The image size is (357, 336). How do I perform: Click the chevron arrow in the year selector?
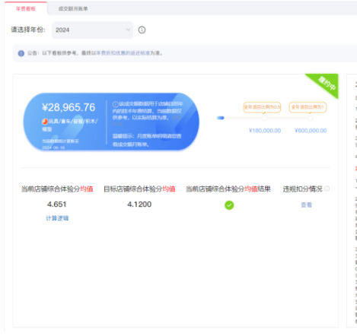coord(128,30)
